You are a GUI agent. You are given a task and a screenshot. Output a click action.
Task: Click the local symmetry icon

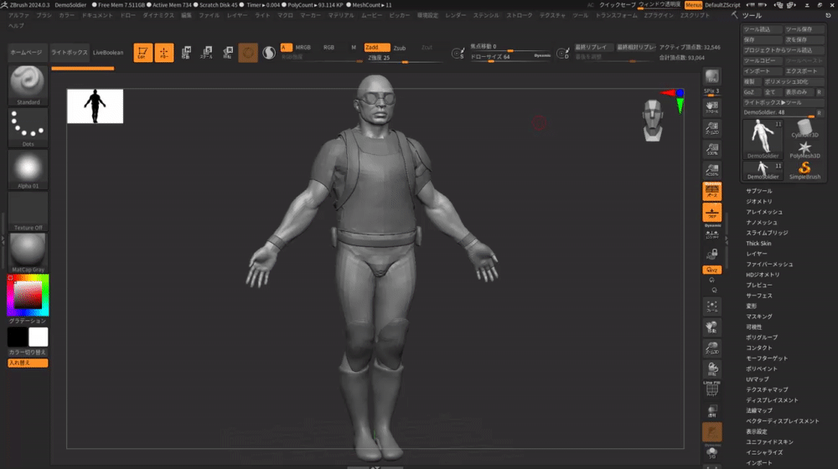[x=711, y=234]
